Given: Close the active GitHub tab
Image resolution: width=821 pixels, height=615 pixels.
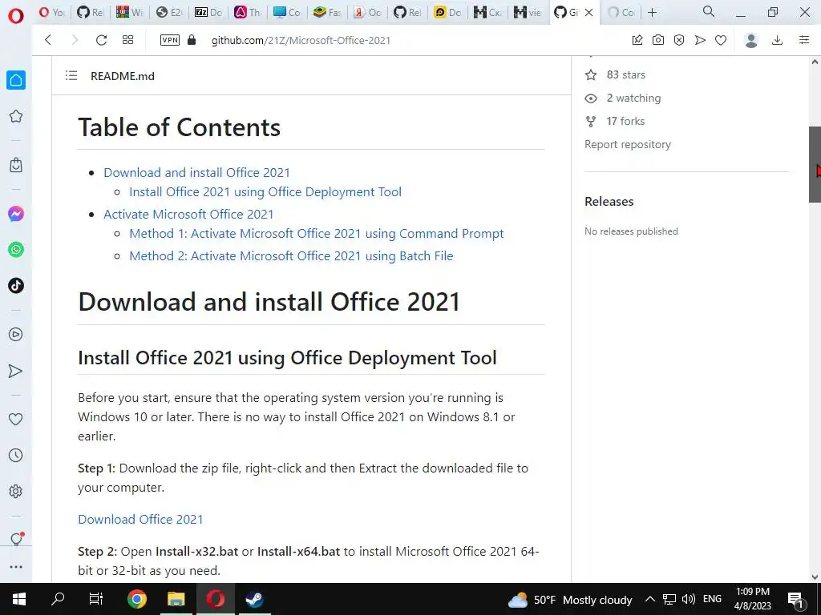Looking at the screenshot, I should click(x=589, y=13).
